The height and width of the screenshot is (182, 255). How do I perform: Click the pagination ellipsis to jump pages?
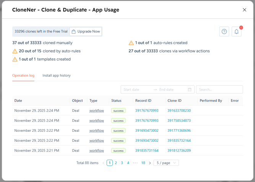[135, 163]
